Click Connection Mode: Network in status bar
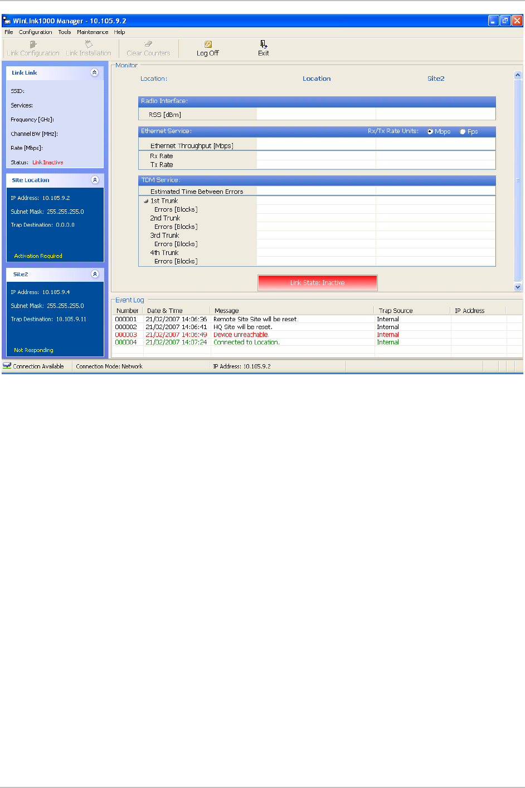 click(x=109, y=366)
